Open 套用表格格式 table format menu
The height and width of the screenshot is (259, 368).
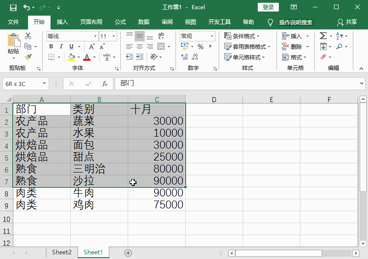247,46
